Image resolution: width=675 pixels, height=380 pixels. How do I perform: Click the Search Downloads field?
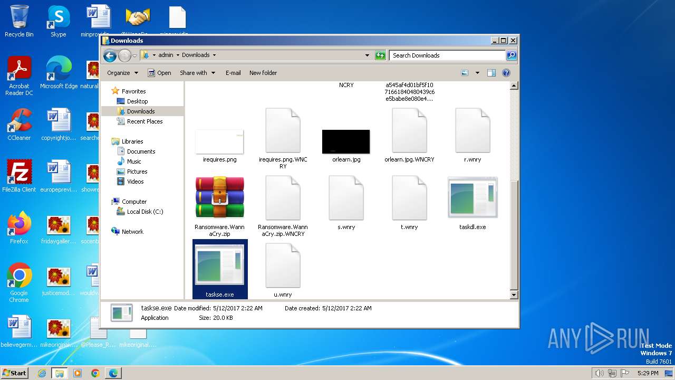pos(447,55)
